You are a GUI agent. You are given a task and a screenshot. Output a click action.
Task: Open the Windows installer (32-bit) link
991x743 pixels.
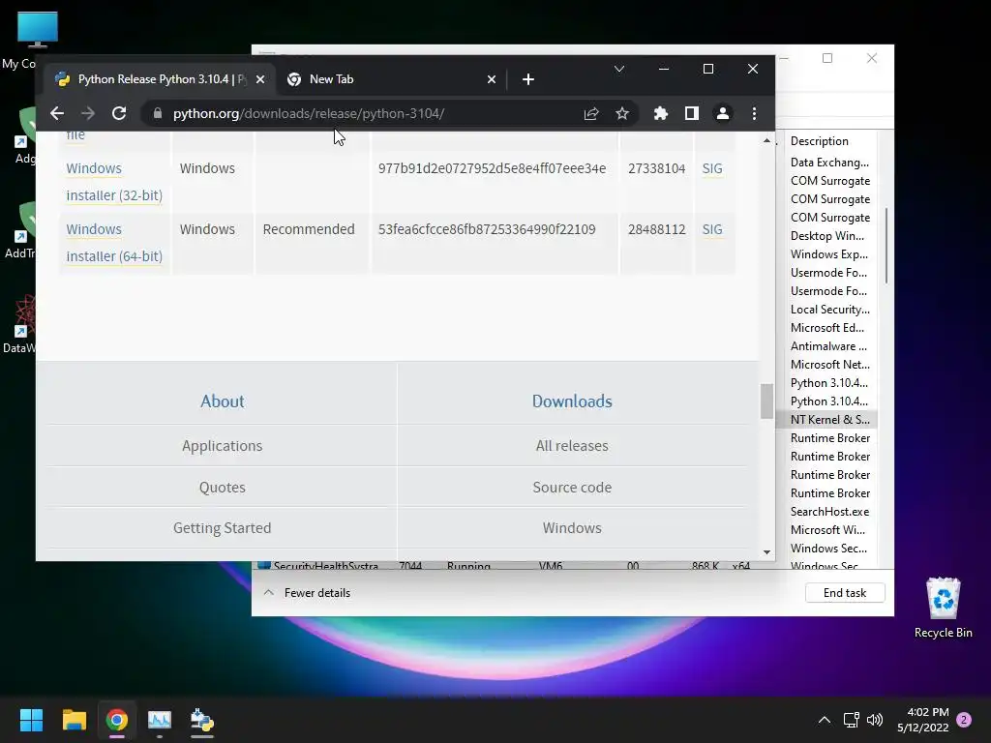click(x=114, y=182)
